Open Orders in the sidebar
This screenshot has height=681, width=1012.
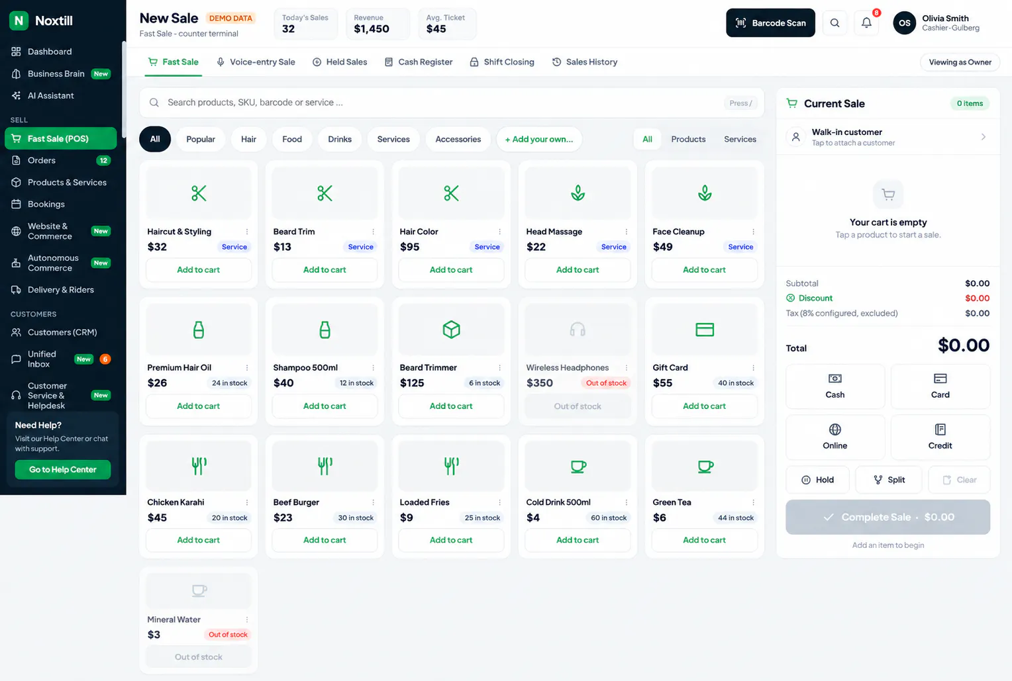click(x=60, y=161)
